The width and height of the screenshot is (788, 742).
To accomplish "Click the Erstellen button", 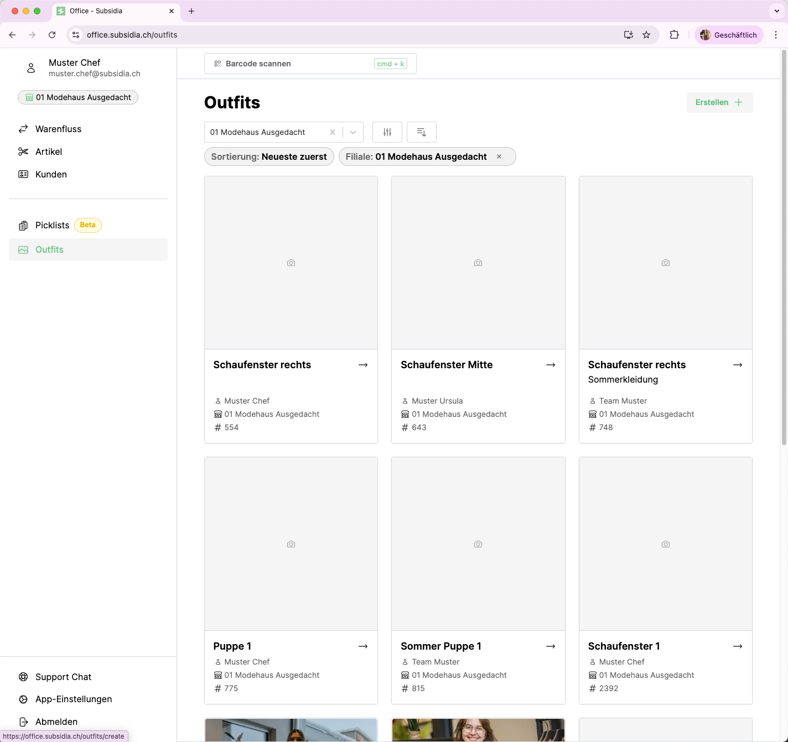I will pos(719,102).
